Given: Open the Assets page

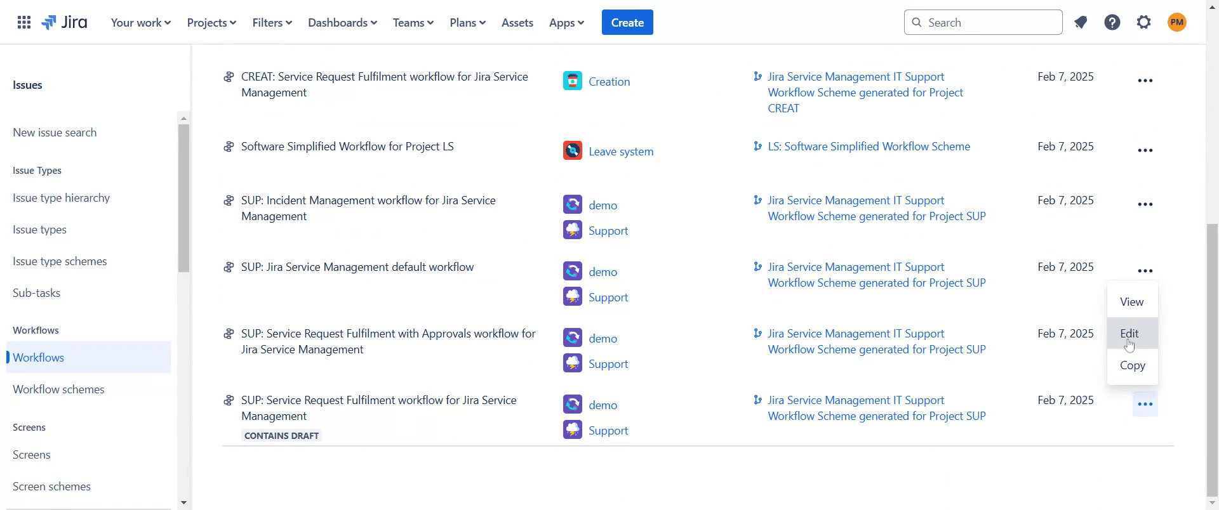Looking at the screenshot, I should tap(517, 23).
